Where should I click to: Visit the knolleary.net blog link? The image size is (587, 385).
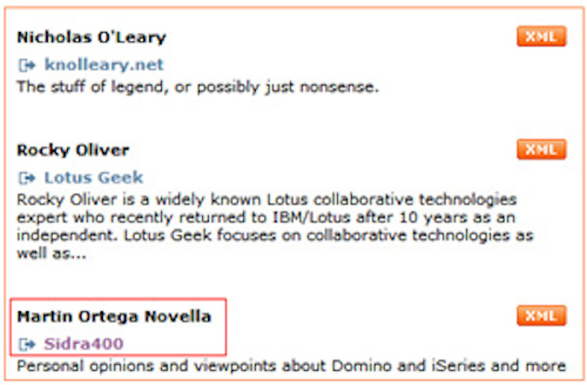[x=104, y=65]
